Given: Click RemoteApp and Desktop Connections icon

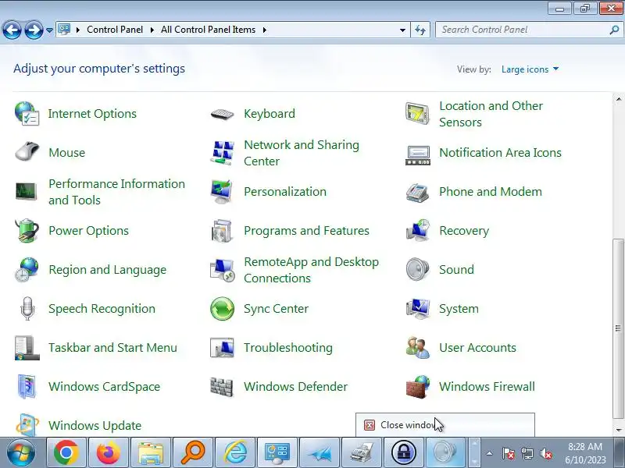Looking at the screenshot, I should pos(222,269).
